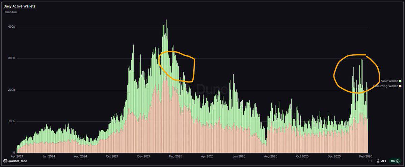The image size is (405, 167).
Task: Click the Feb 2026 x-axis label
Action: [x=366, y=156]
